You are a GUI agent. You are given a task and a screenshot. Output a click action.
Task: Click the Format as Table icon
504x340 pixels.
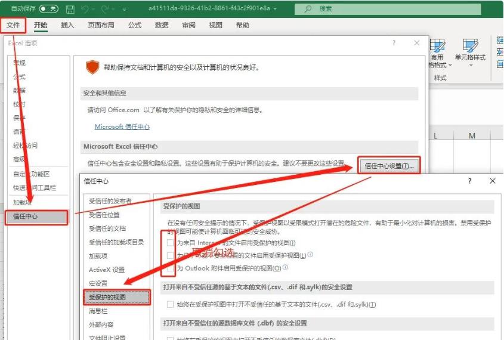tap(437, 45)
